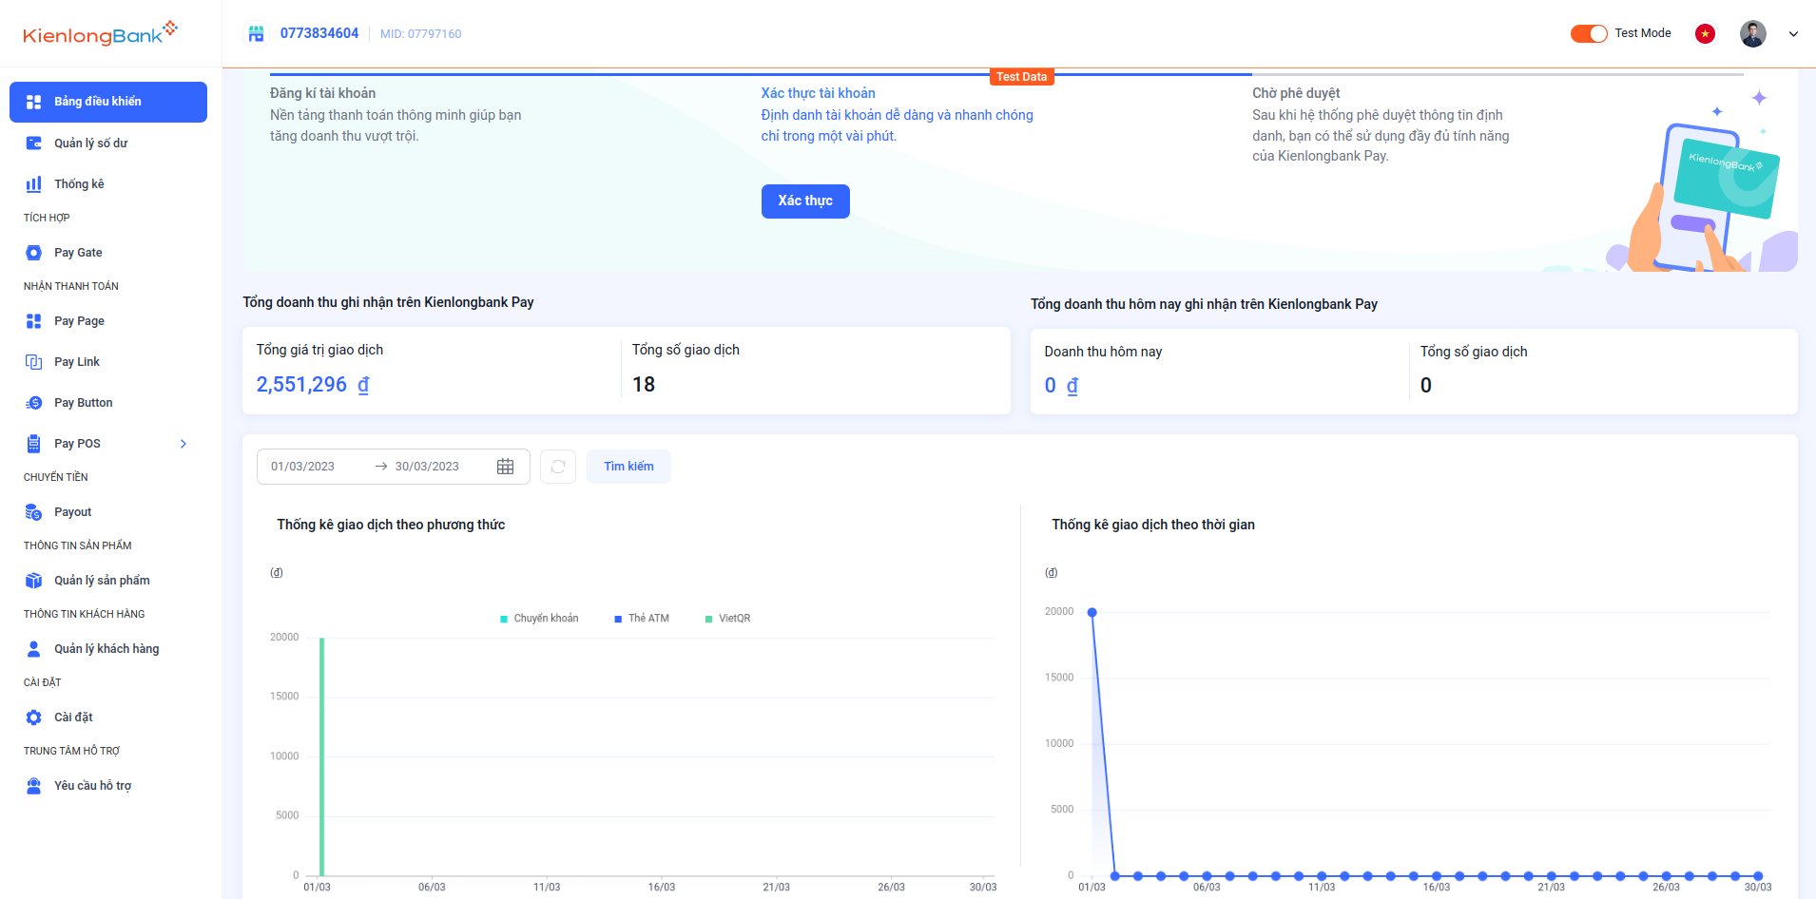Click the total value 2,551,296 đ

313,385
